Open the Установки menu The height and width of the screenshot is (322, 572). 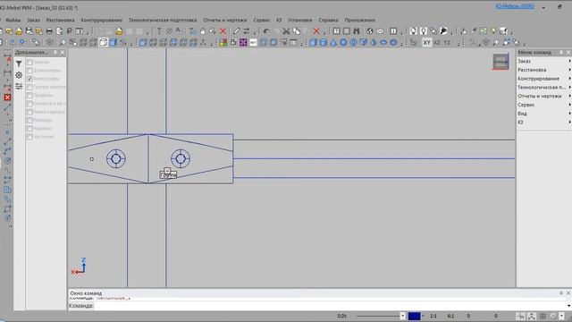point(300,20)
